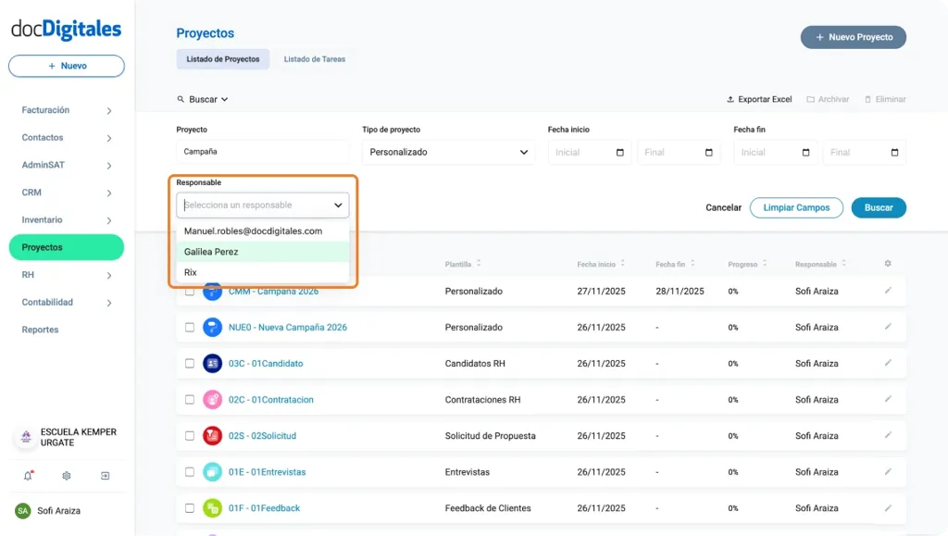
Task: Open the CRM sidebar menu
Action: (x=65, y=192)
